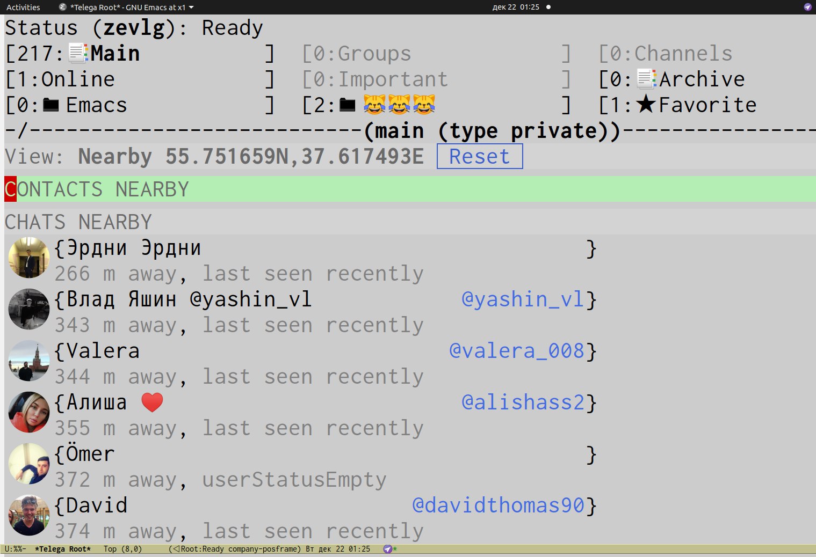Click the @yashin_vl username link
The height and width of the screenshot is (557, 816).
click(x=523, y=299)
